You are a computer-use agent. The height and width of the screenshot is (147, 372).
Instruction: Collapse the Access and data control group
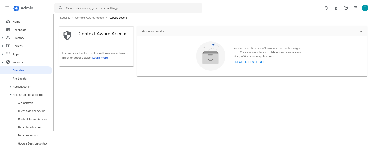pos(11,95)
